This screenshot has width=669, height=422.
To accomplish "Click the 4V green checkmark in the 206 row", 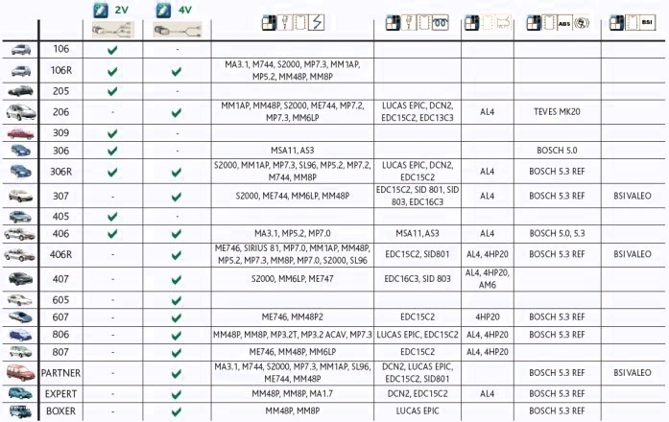I will pos(177,113).
